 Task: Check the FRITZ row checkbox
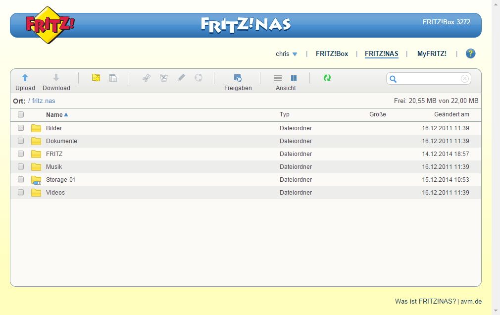[x=21, y=154]
